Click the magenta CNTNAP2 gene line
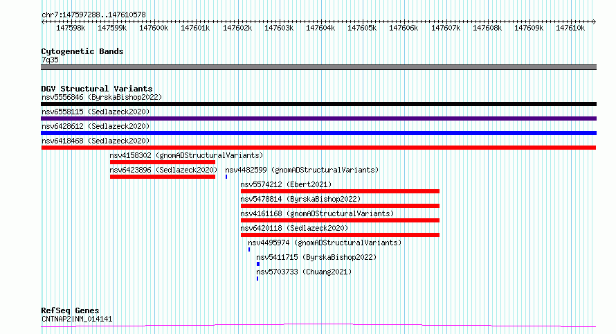The width and height of the screenshot is (616, 334). click(318, 326)
